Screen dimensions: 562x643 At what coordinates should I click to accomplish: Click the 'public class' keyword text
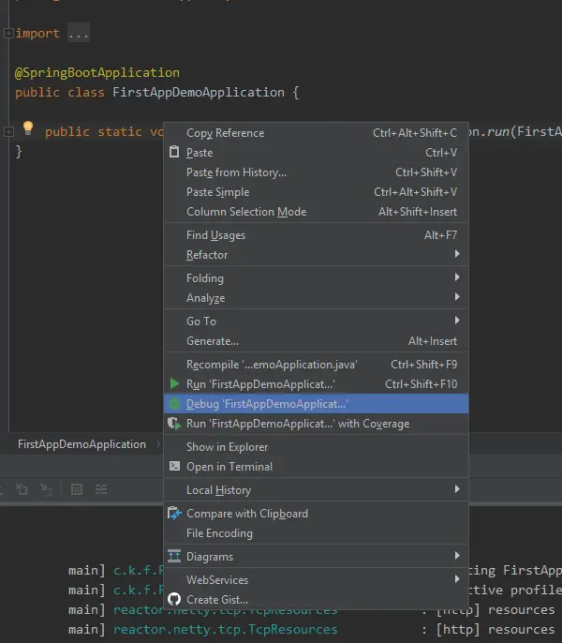coord(60,93)
